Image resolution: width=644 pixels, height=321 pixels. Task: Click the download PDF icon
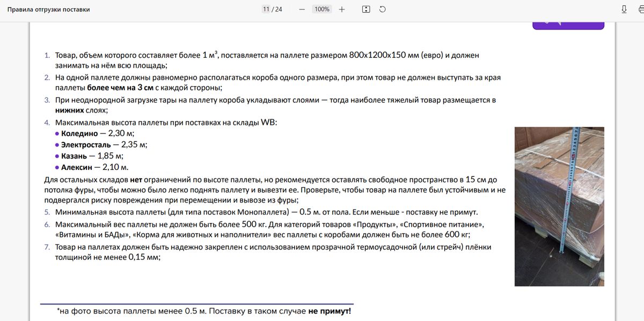[x=624, y=10]
